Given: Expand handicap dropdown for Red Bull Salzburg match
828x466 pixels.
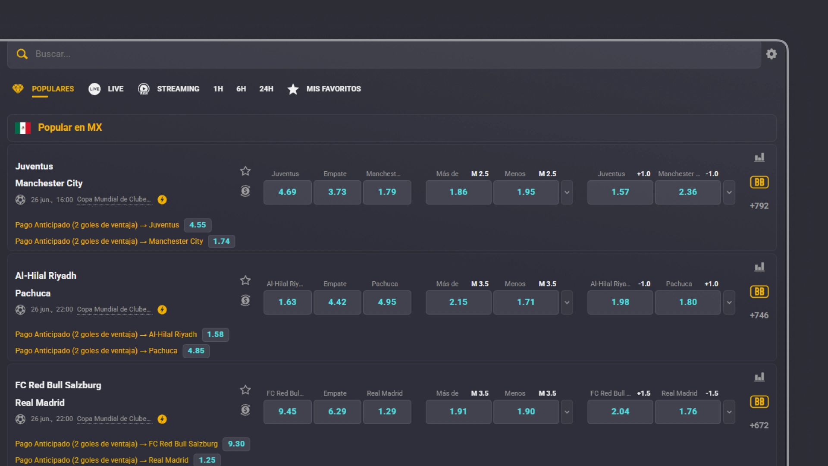Looking at the screenshot, I should coord(729,412).
